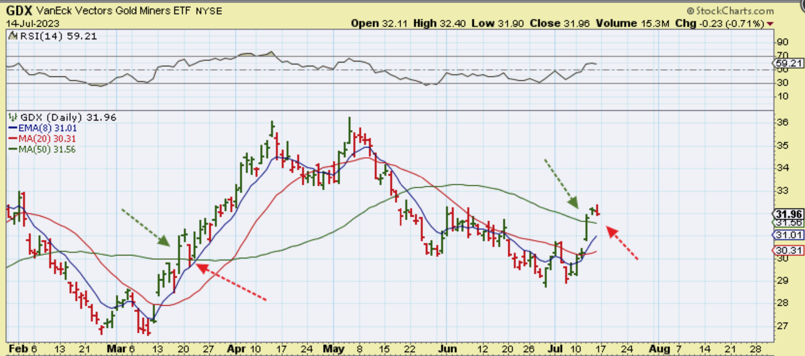Click the 28 date tick after Aug
Image resolution: width=805 pixels, height=356 pixels.
pos(755,349)
